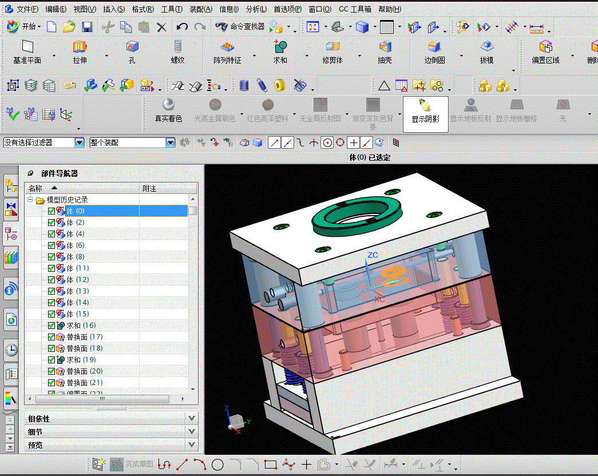Image resolution: width=598 pixels, height=476 pixels.
Task: Open the 分析(L) menu
Action: [256, 9]
